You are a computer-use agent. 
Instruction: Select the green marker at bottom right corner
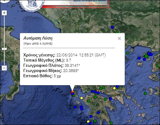point(111,123)
